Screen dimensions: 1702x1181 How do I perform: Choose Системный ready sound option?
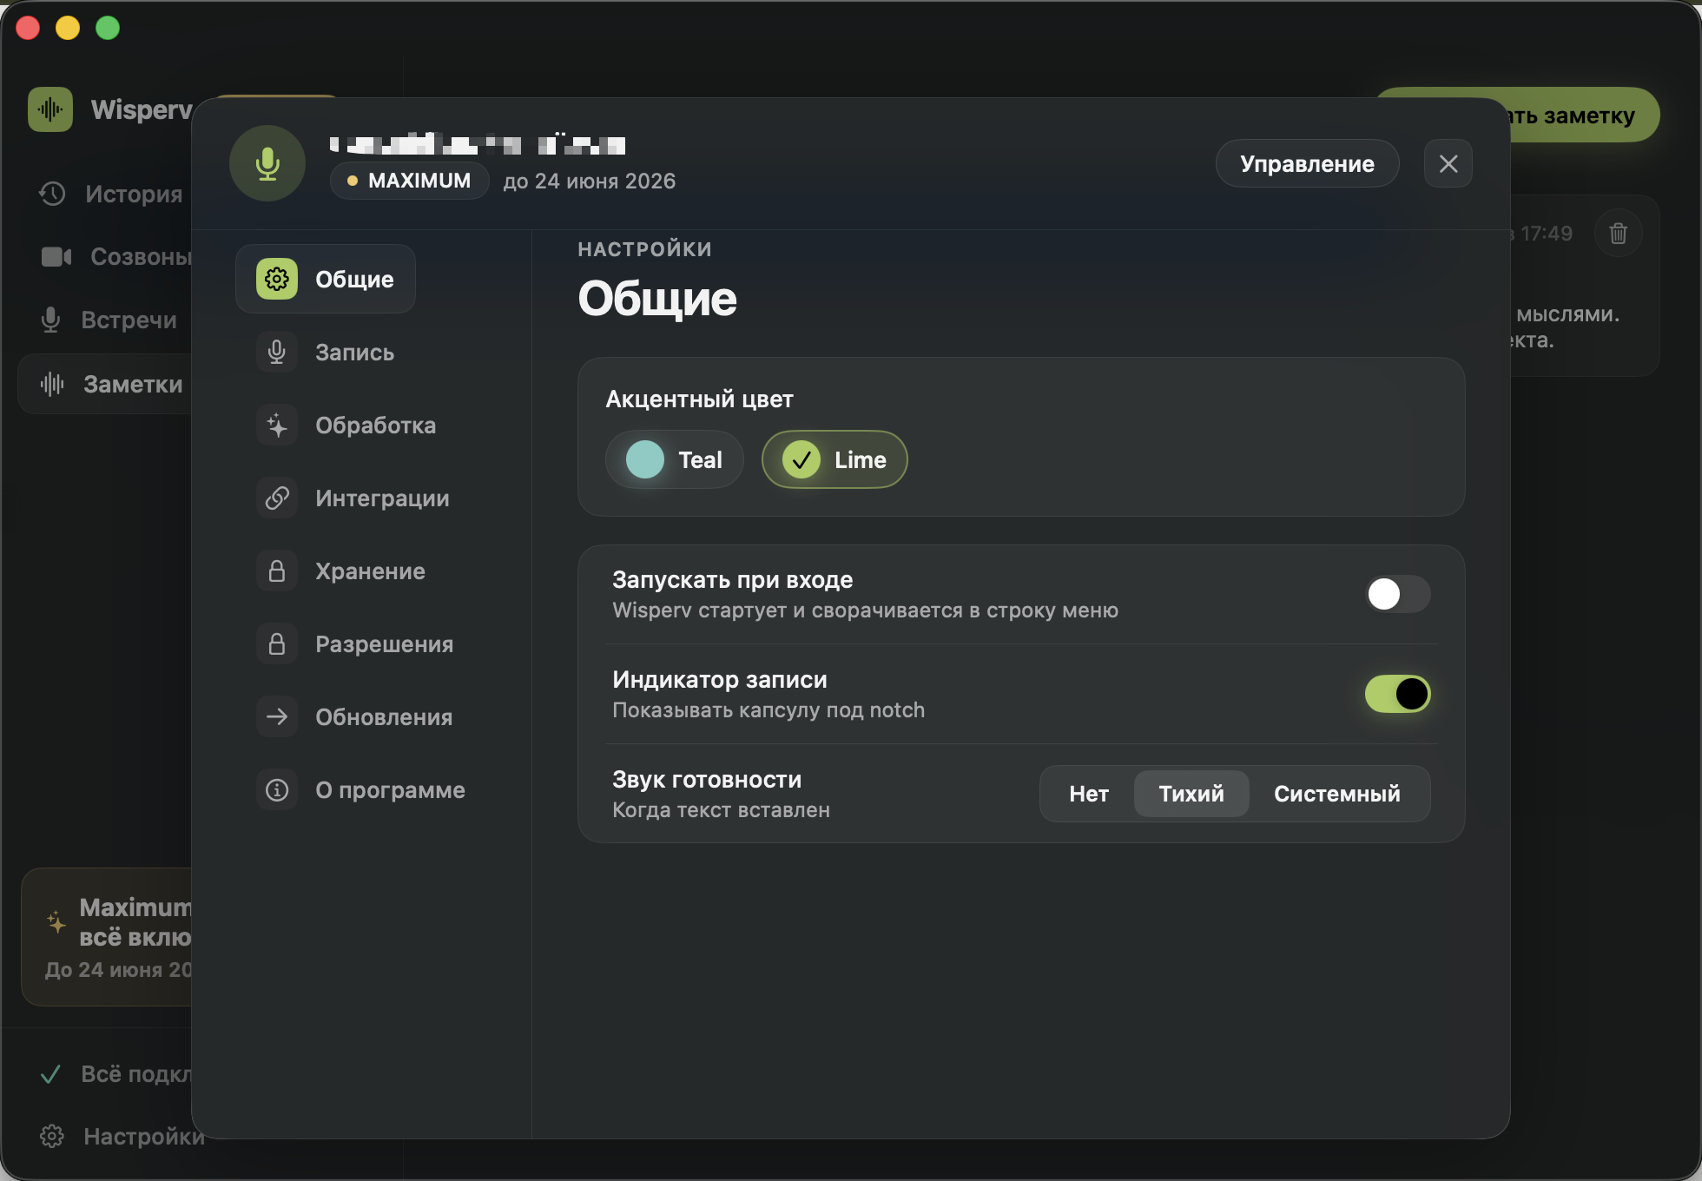[1337, 794]
